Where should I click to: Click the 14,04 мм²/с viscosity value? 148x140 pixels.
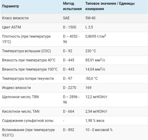point(95,69)
